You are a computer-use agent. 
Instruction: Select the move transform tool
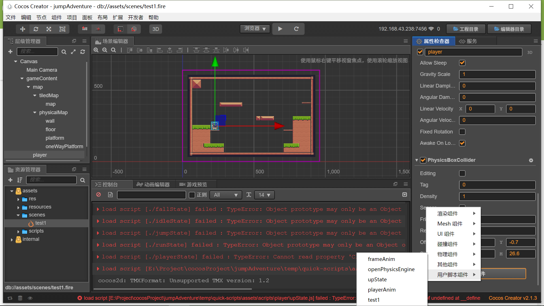(23, 29)
